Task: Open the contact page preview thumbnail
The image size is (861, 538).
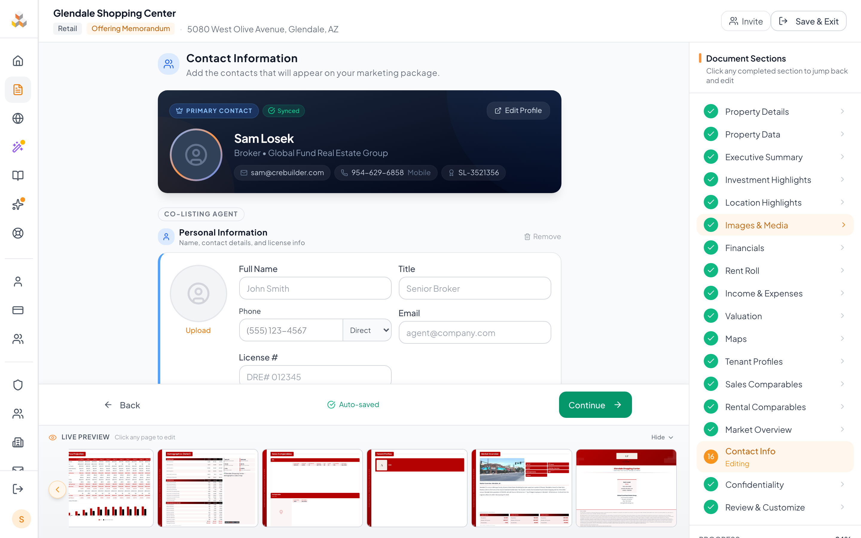Action: point(626,488)
